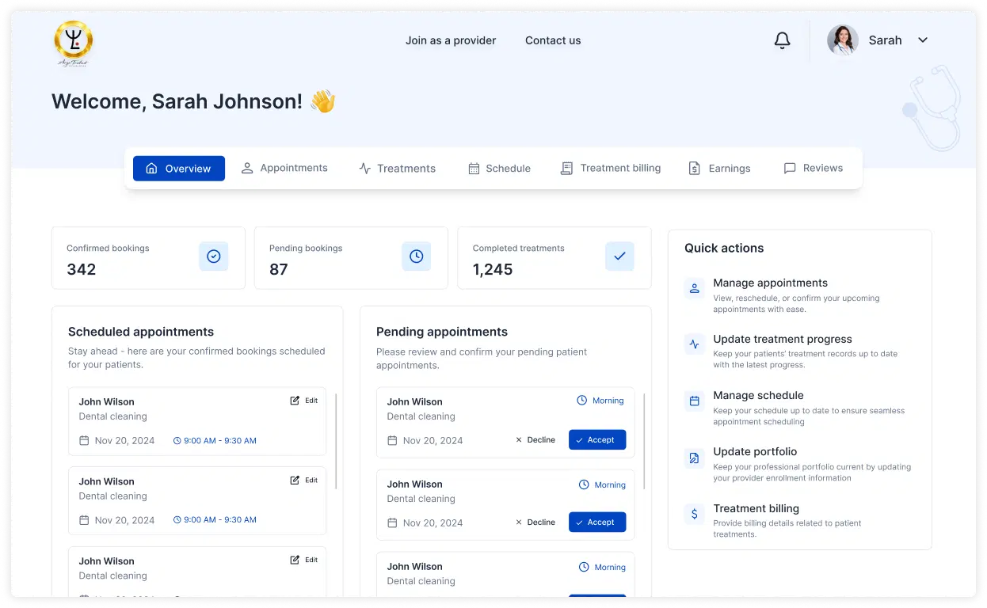Accept the first pending appointment

(597, 440)
